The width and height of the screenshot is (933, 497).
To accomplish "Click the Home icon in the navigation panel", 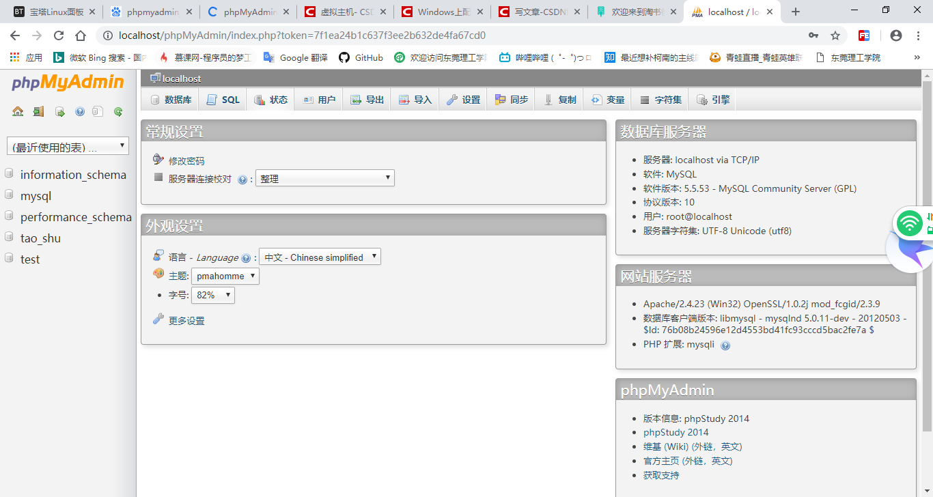I will click(x=18, y=111).
